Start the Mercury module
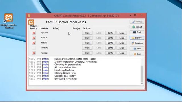 click(87, 48)
